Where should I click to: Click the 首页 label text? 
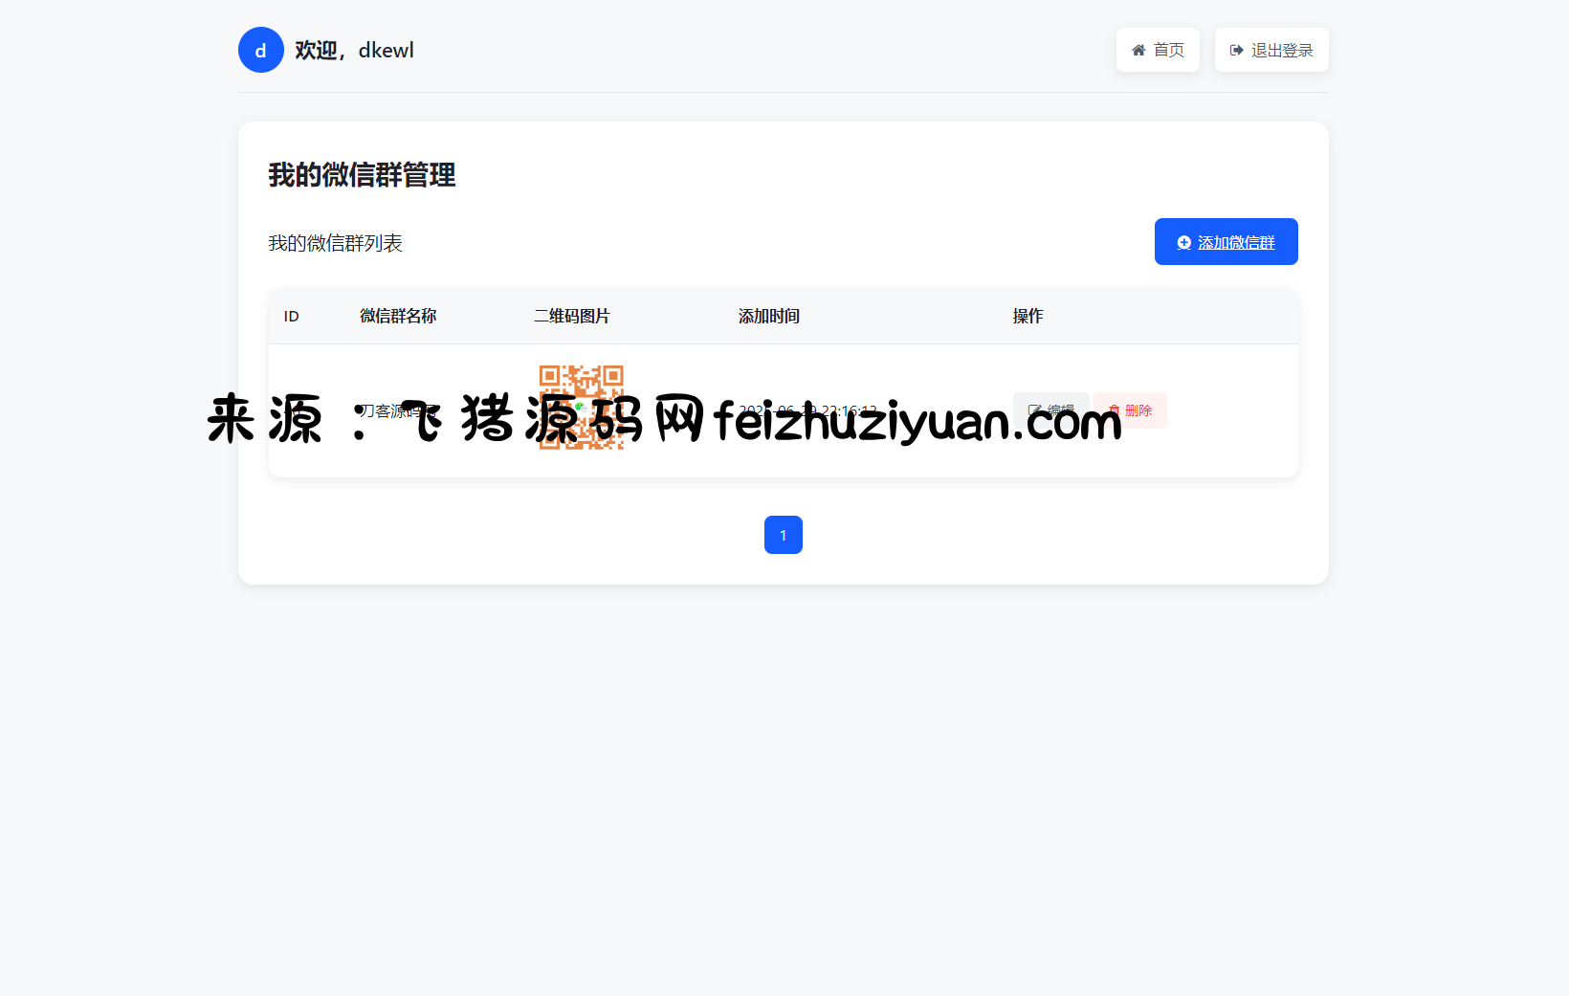click(1169, 50)
